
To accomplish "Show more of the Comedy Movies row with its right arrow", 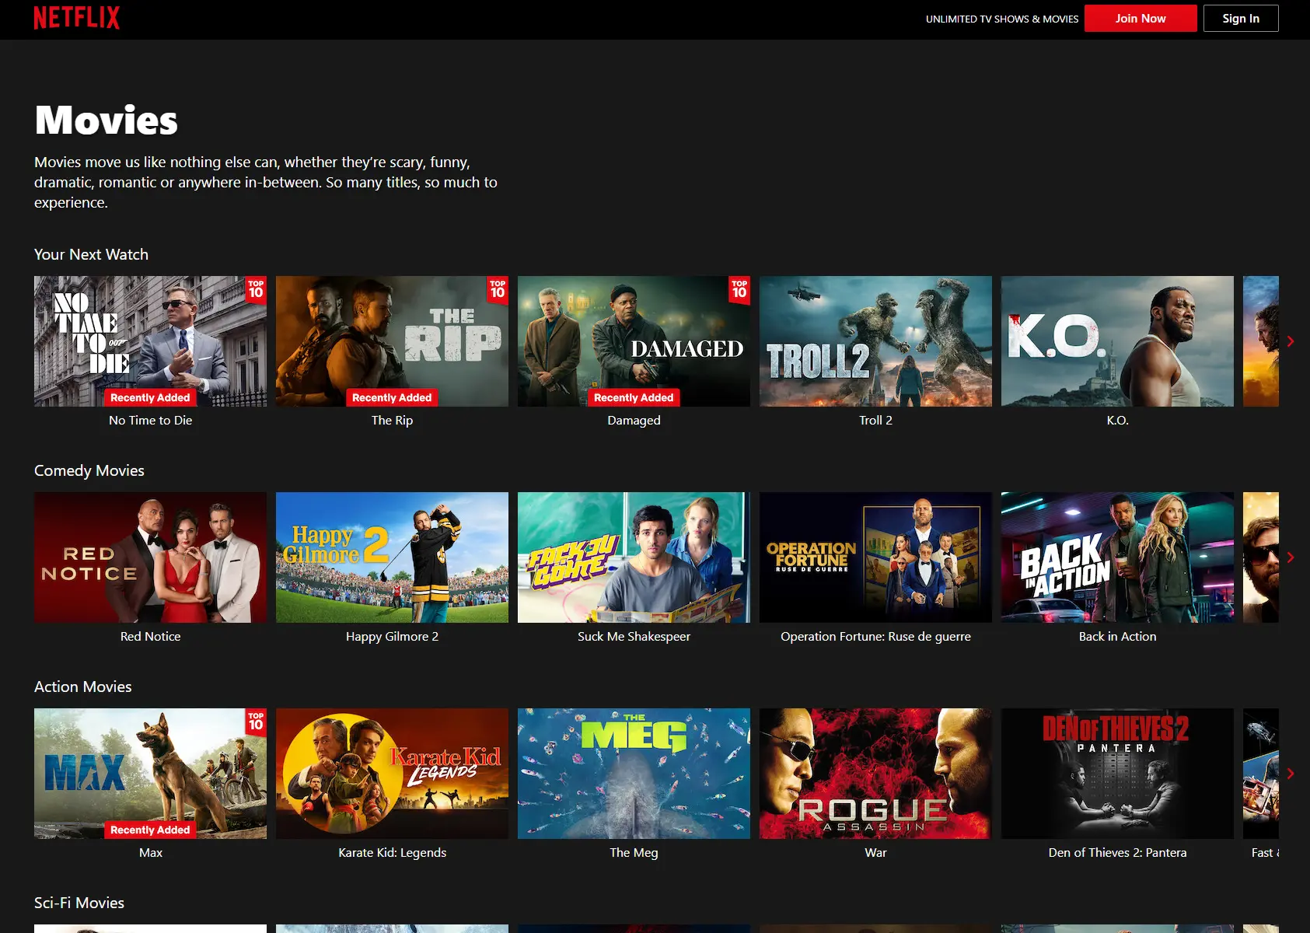I will coord(1291,557).
